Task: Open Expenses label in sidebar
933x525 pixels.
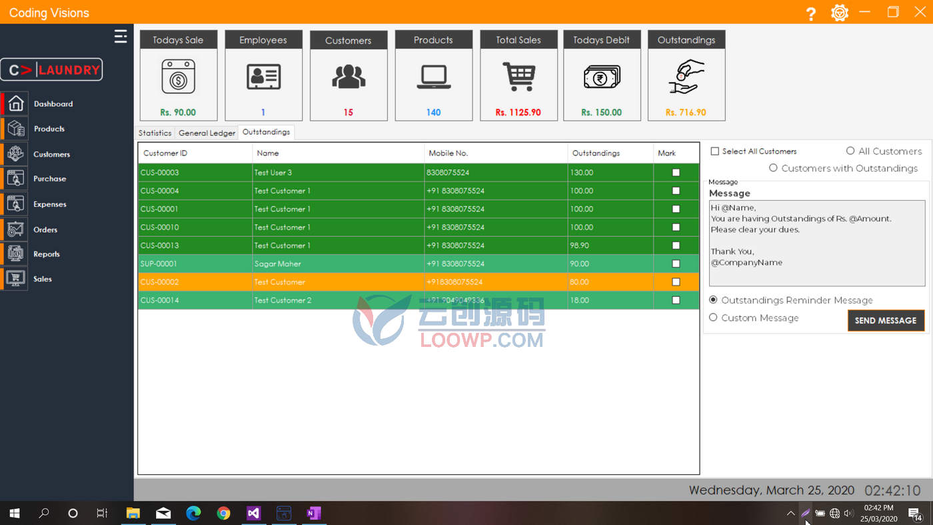Action: (50, 204)
